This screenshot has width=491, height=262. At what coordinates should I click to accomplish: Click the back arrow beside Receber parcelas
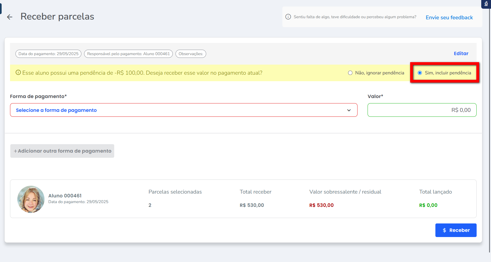[x=10, y=17]
